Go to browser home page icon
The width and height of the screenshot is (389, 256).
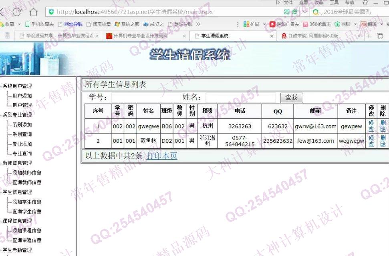pos(34,12)
